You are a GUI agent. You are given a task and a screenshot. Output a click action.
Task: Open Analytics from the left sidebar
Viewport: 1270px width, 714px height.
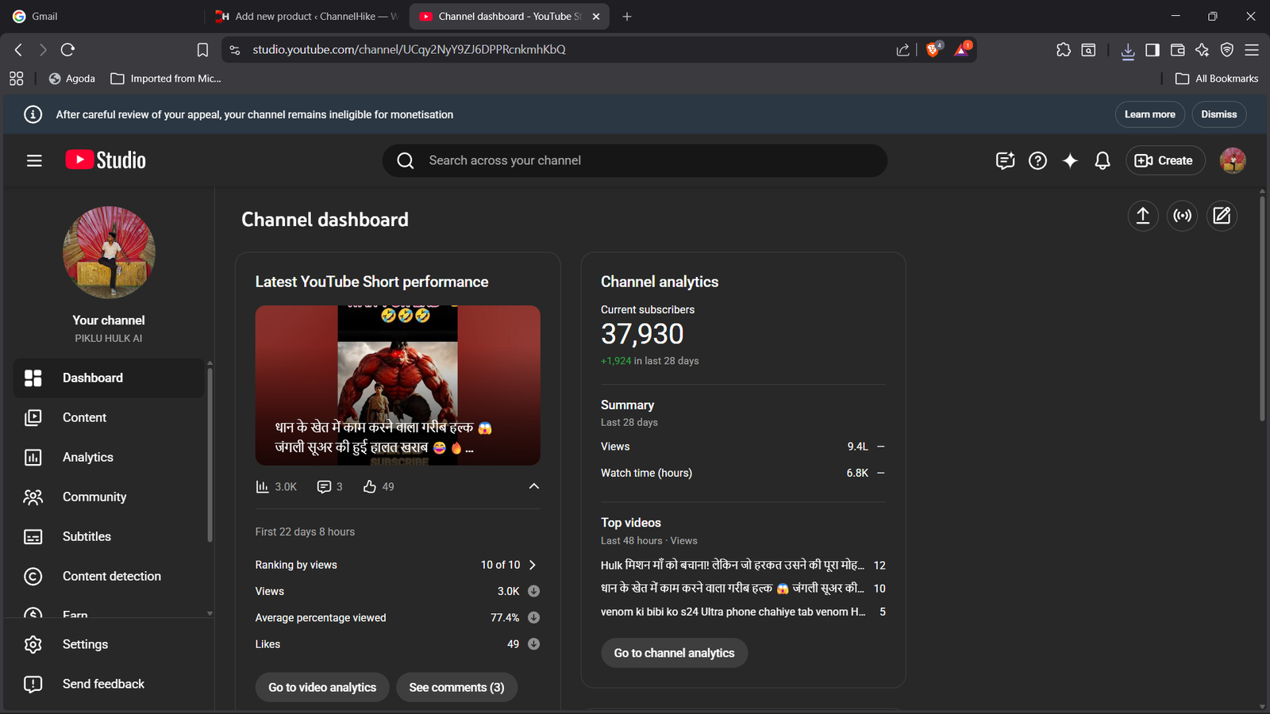coord(87,457)
